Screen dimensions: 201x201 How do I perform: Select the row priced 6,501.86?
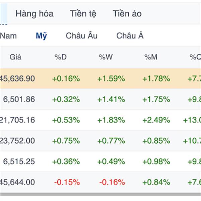[100, 99]
